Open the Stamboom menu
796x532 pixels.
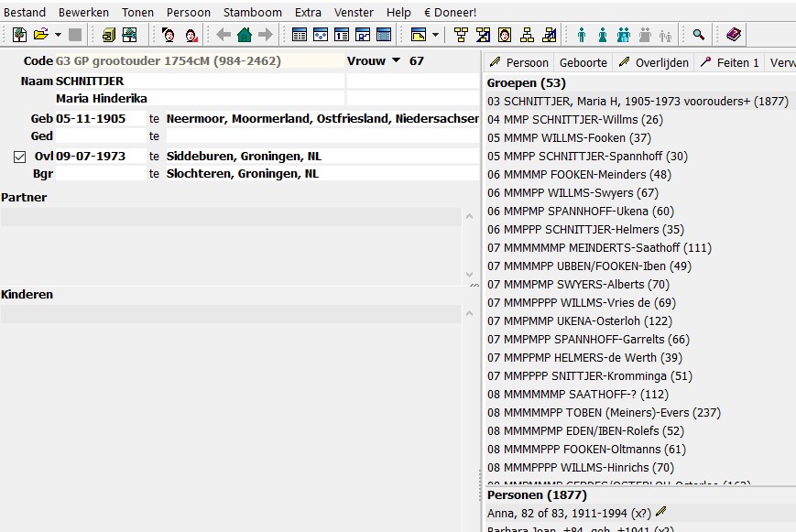(x=252, y=12)
